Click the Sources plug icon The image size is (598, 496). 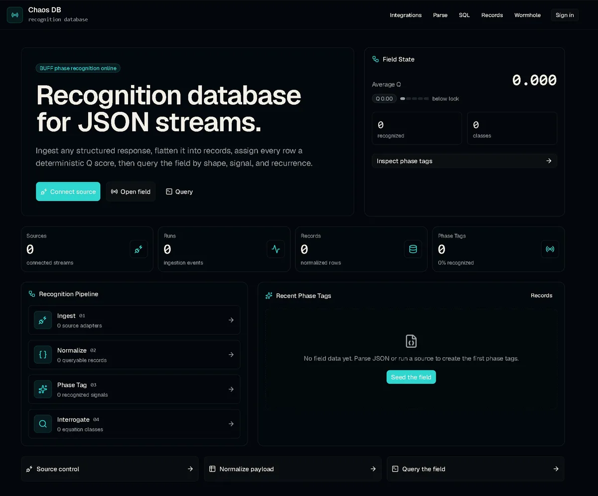139,249
